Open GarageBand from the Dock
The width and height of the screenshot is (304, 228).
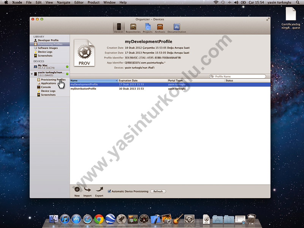click(x=178, y=219)
